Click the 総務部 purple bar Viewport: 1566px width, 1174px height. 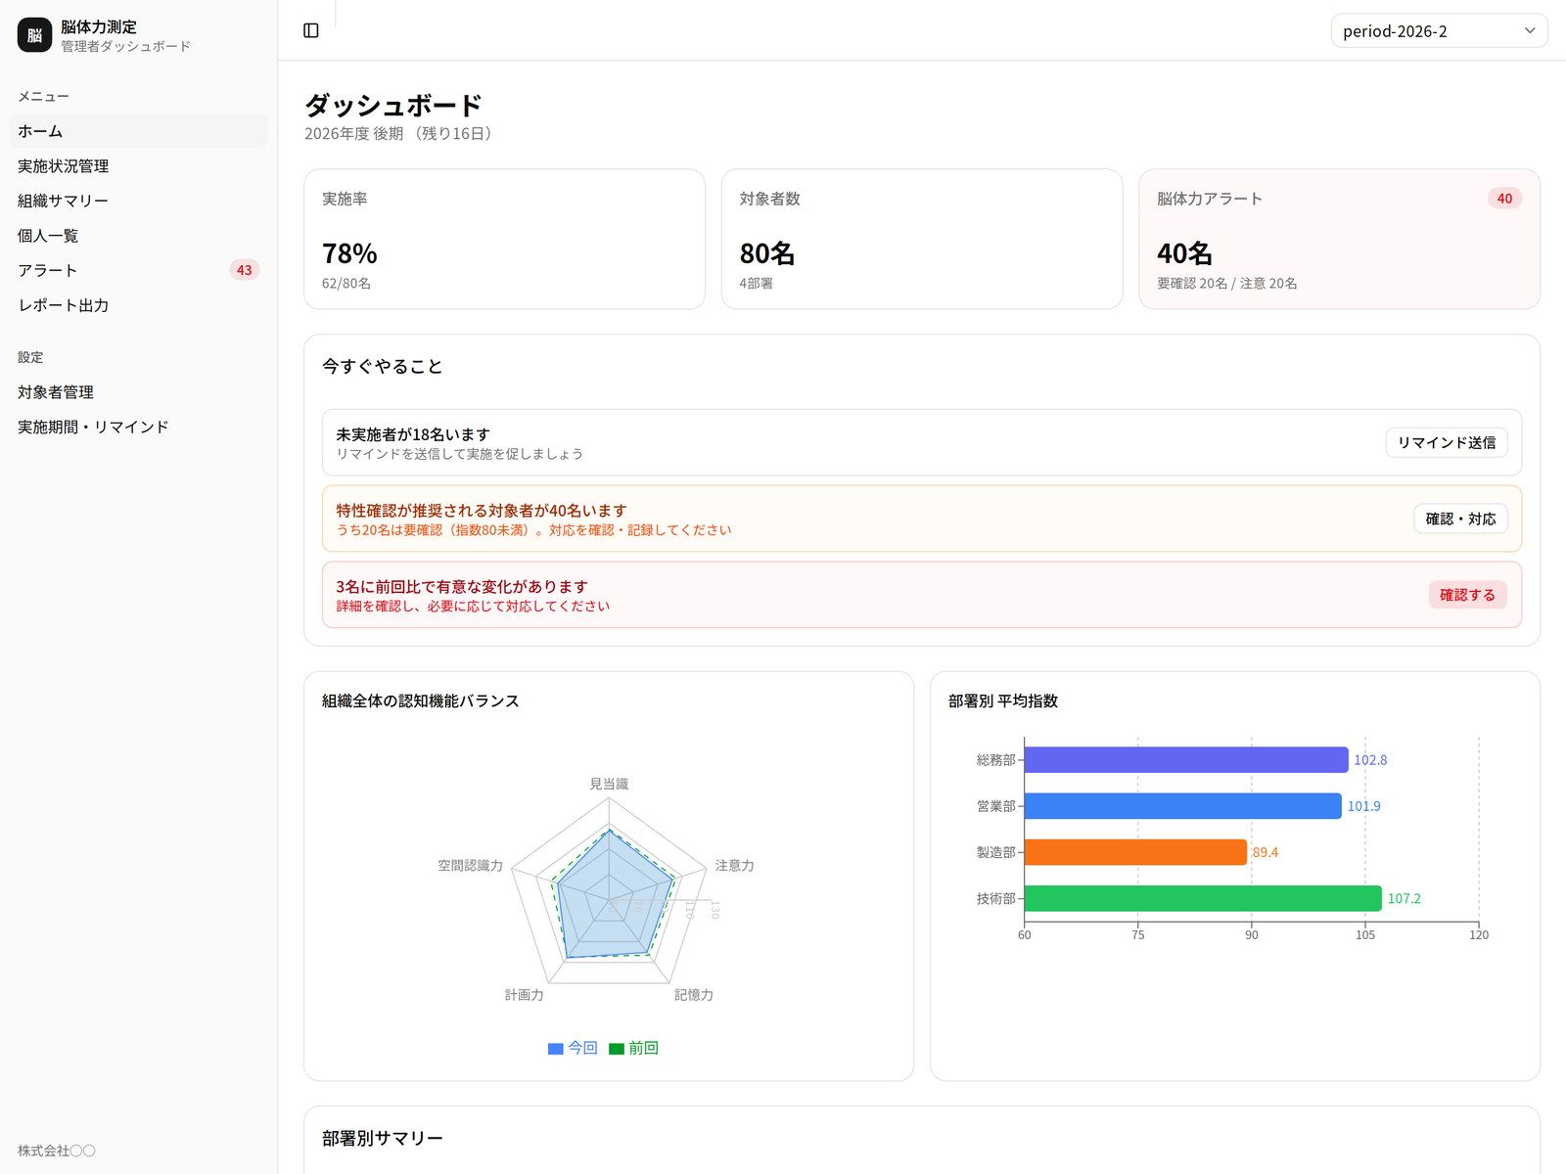1186,760
